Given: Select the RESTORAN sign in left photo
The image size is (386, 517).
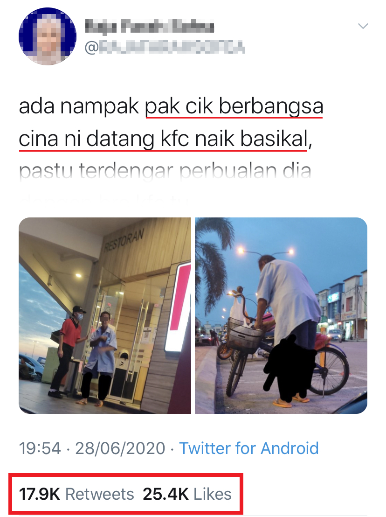Looking at the screenshot, I should click(x=124, y=240).
